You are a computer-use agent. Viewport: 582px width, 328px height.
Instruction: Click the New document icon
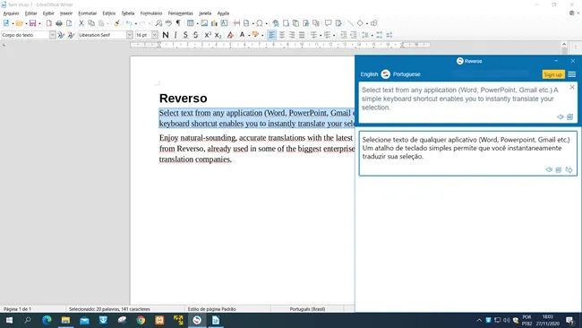click(6, 23)
